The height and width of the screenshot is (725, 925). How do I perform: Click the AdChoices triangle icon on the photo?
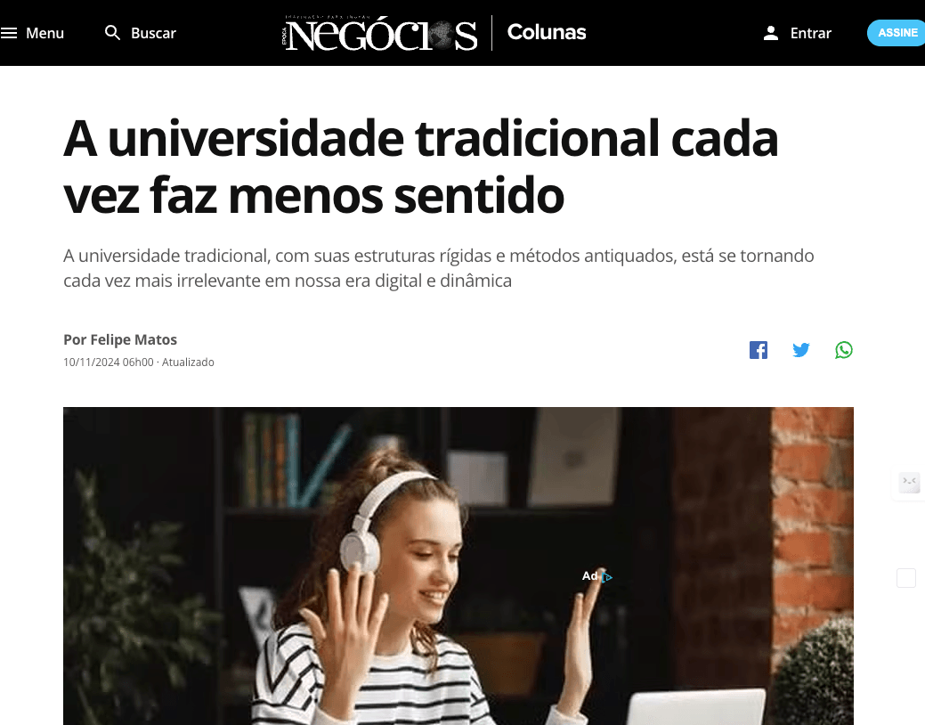pyautogui.click(x=606, y=577)
